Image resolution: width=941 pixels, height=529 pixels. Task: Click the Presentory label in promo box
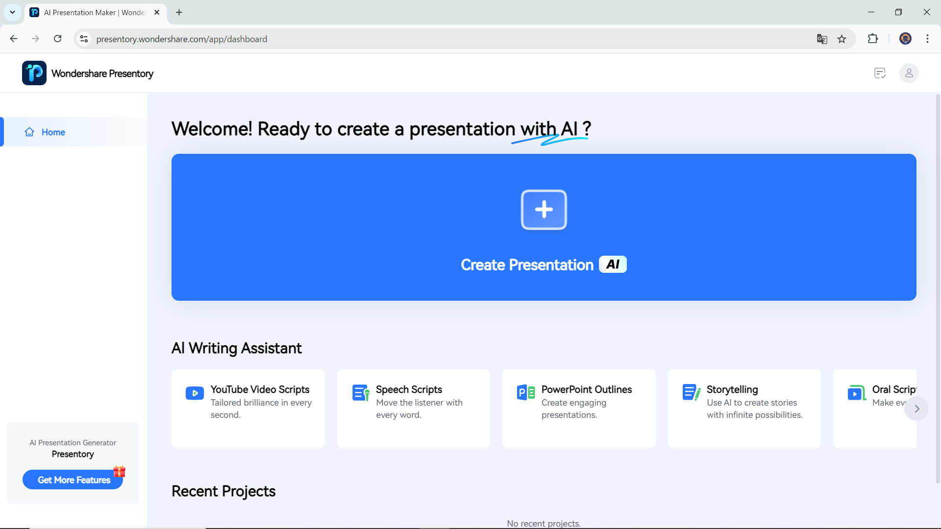73,454
